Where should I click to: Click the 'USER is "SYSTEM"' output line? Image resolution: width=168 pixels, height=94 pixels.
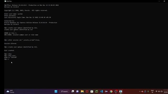(10, 57)
